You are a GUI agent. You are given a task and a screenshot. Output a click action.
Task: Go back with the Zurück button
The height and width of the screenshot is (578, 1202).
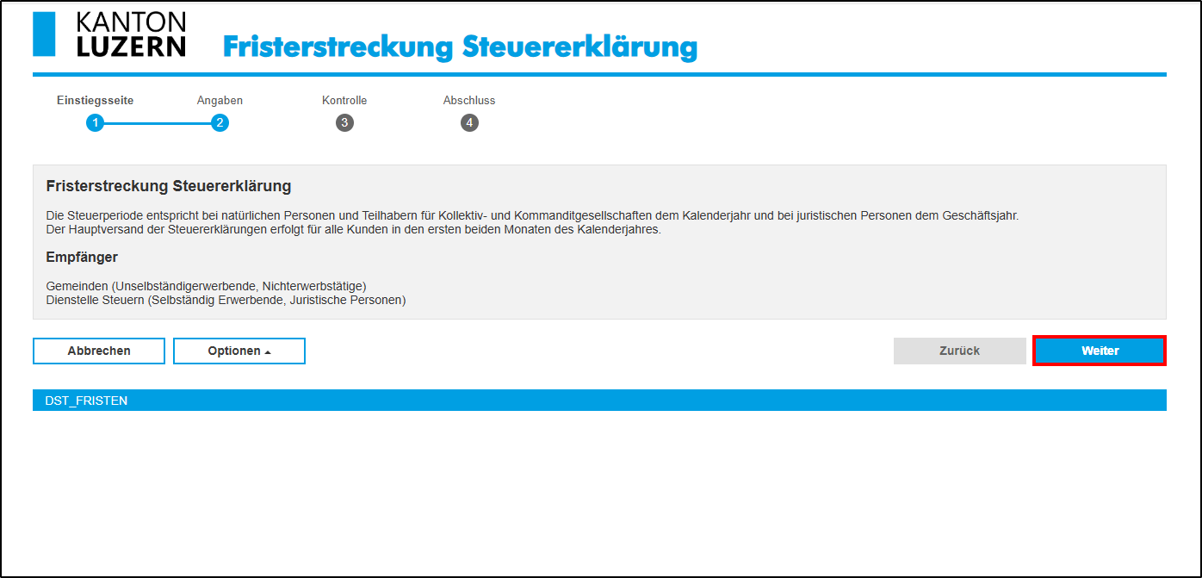click(959, 351)
